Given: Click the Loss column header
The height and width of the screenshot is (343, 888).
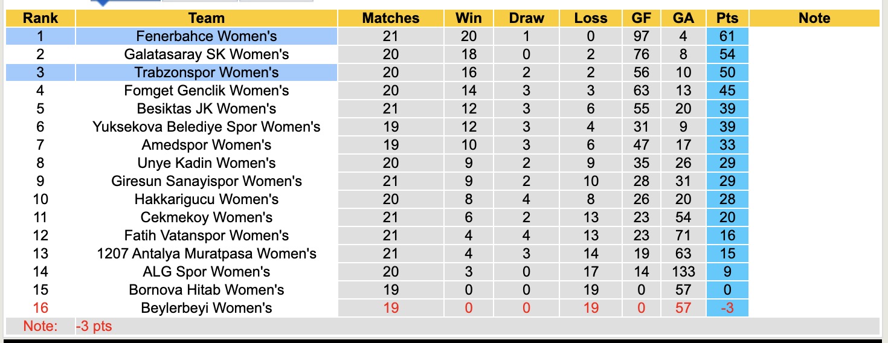Looking at the screenshot, I should tap(590, 18).
